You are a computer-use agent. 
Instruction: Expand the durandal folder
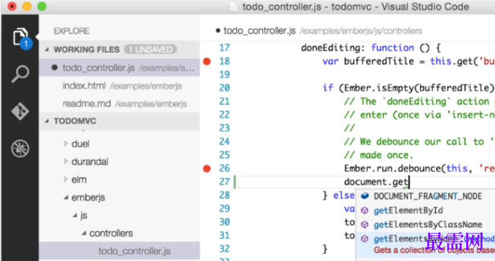point(66,161)
